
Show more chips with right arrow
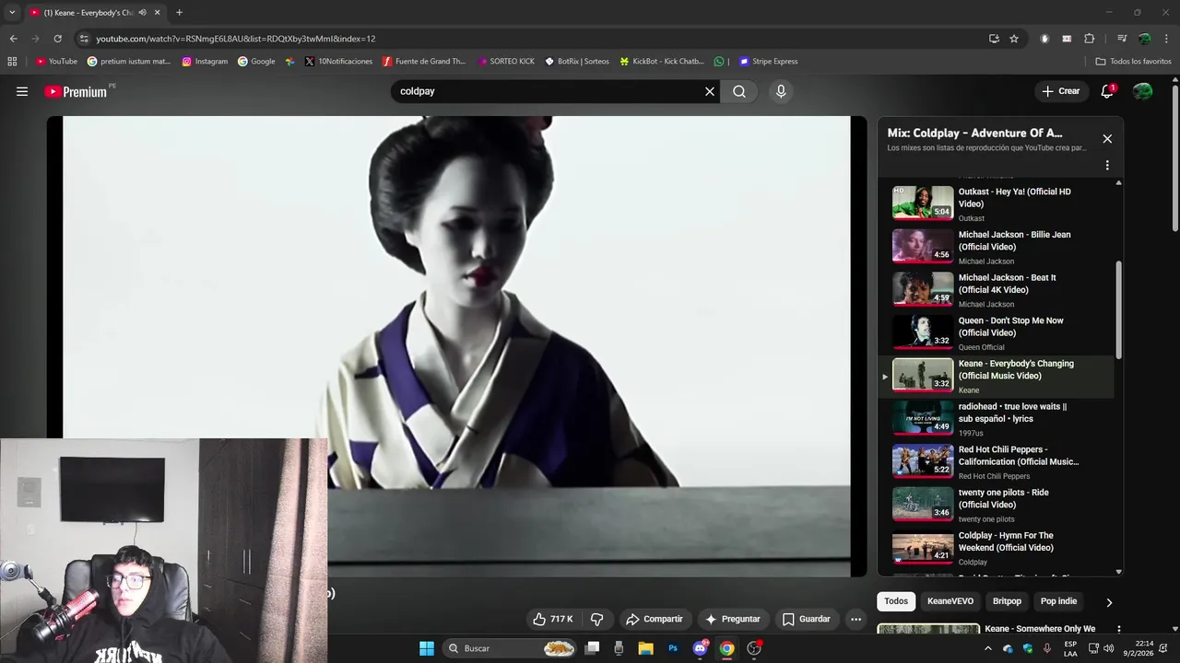coord(1109,602)
